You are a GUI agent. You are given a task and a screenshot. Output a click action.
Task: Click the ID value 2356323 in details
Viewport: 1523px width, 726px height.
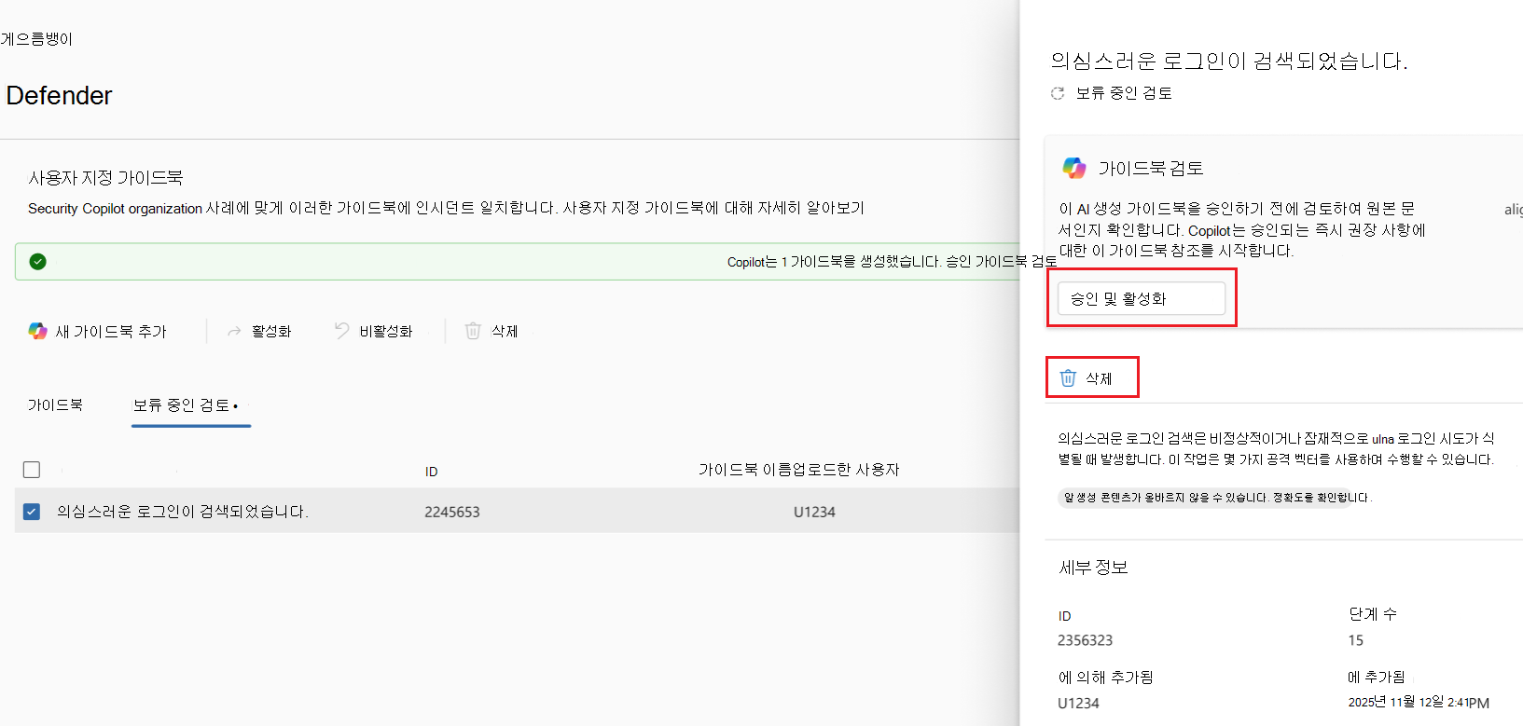point(1085,640)
